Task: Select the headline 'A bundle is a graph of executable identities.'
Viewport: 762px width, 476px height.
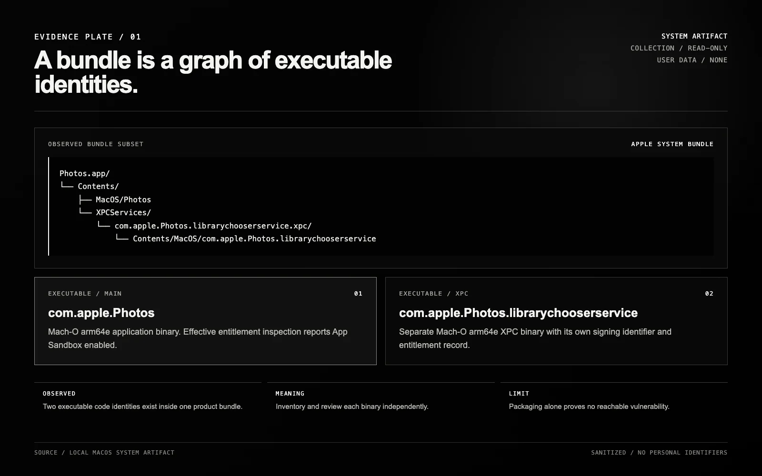Action: point(213,72)
